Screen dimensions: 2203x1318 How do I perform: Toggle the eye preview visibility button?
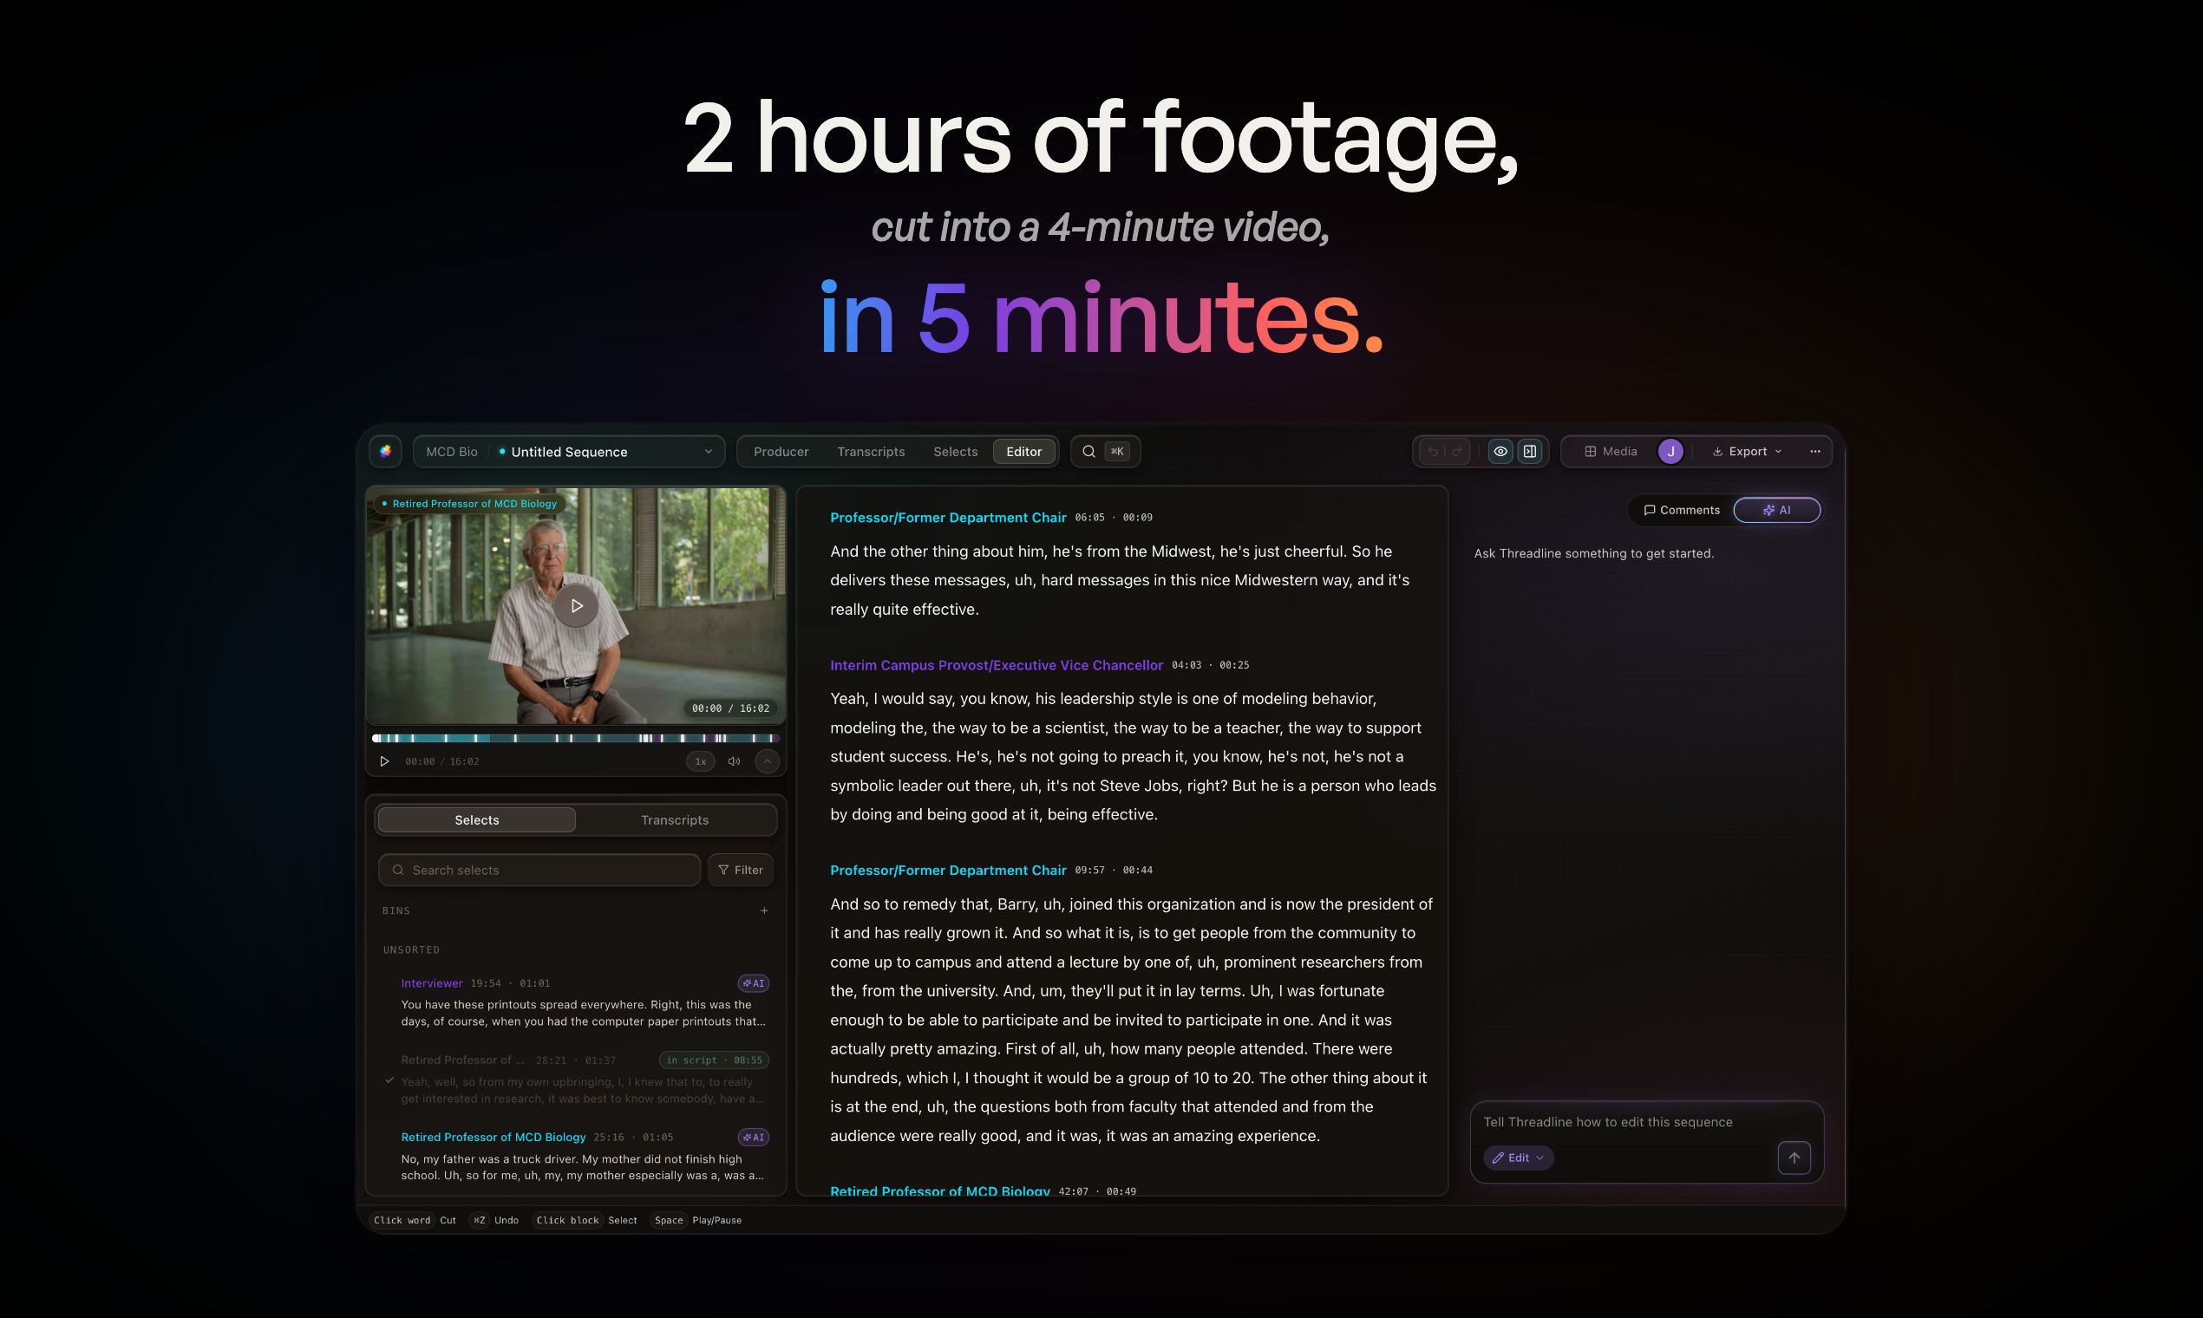click(1500, 451)
